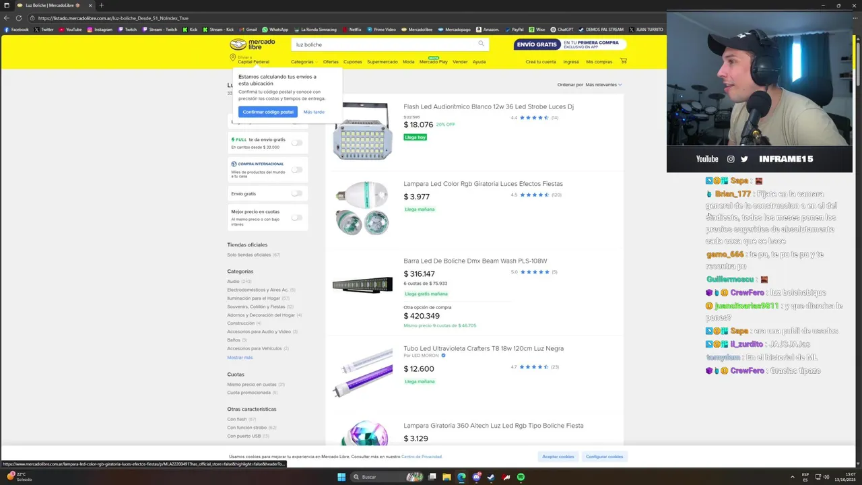The width and height of the screenshot is (862, 485).
Task: Open the YouTube bookmark
Action: (x=70, y=30)
